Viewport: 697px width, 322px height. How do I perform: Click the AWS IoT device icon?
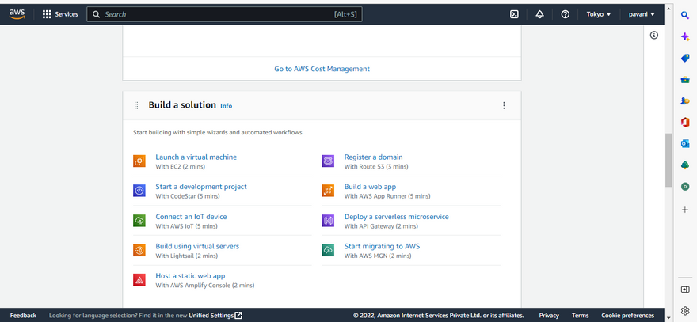point(139,221)
